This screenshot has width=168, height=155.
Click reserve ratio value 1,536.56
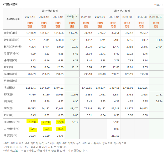[143, 88]
